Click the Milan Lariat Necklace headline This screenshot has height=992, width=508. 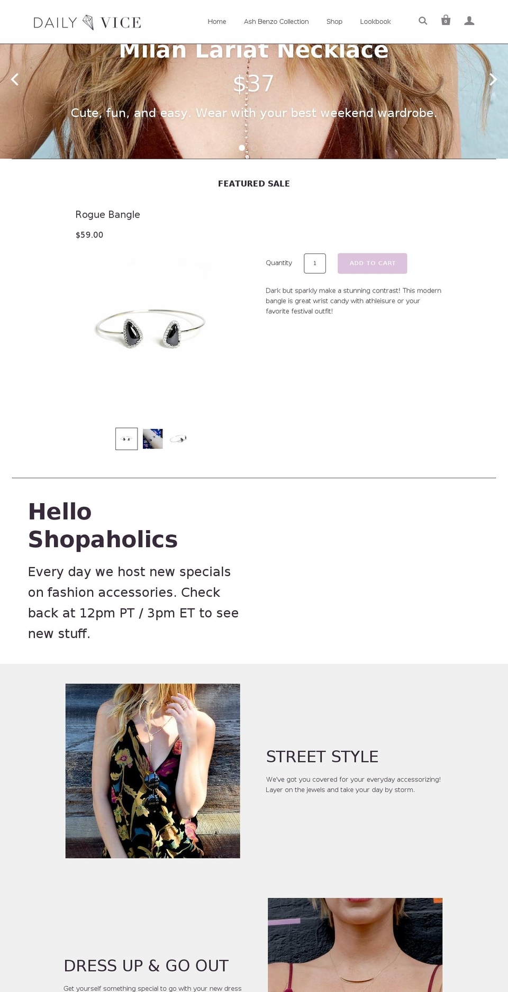[x=253, y=49]
